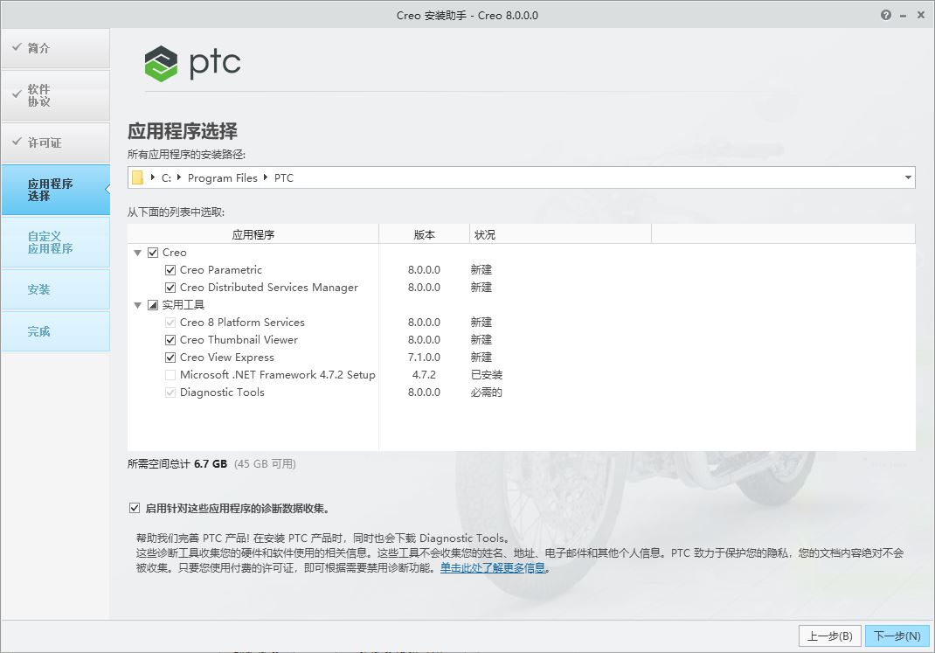Screen dimensions: 935x653
Task: Expand path arrow before PTC
Action: (x=266, y=177)
